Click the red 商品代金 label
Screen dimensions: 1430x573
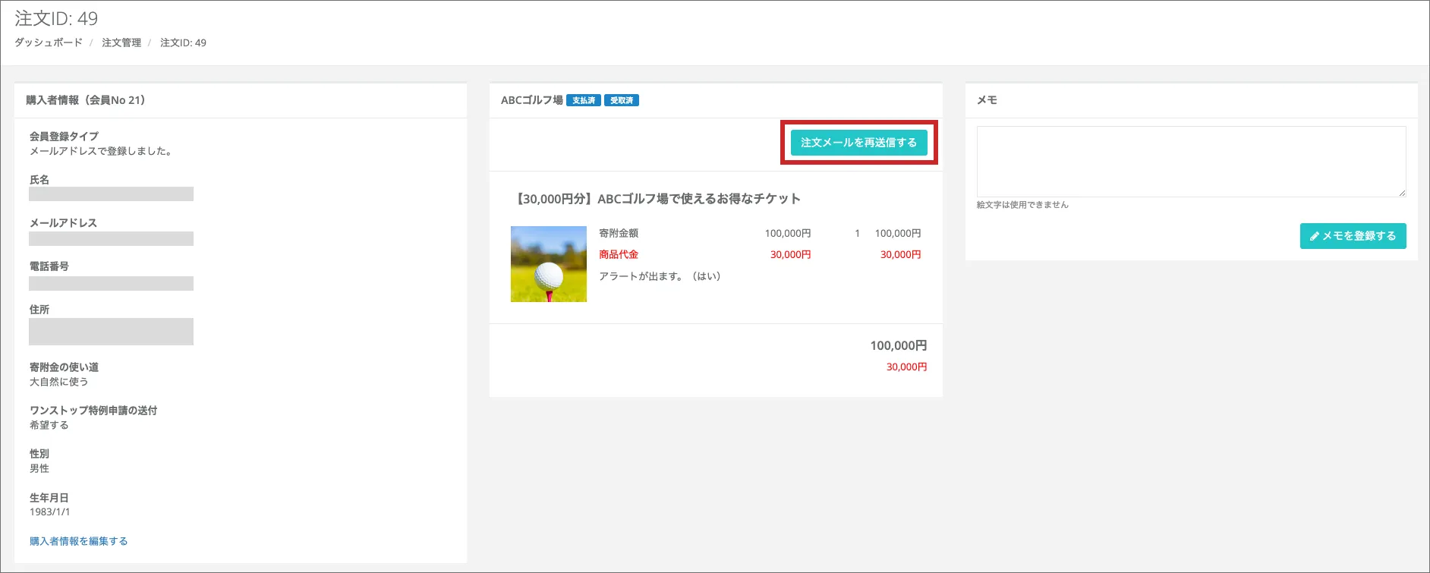click(x=619, y=254)
